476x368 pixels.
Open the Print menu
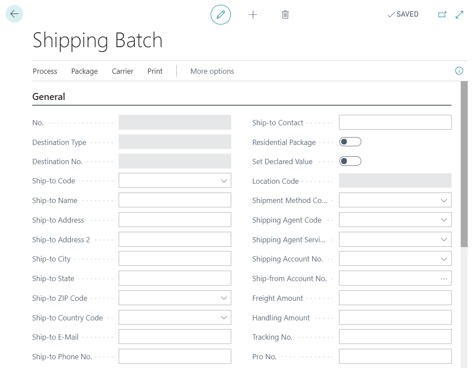[155, 71]
